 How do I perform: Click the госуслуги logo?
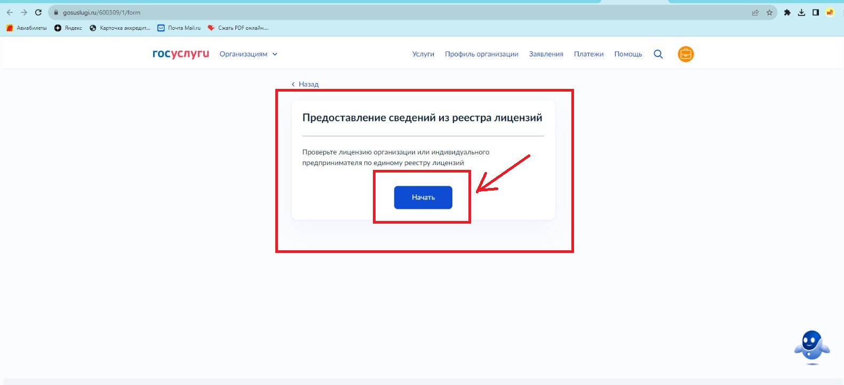181,54
